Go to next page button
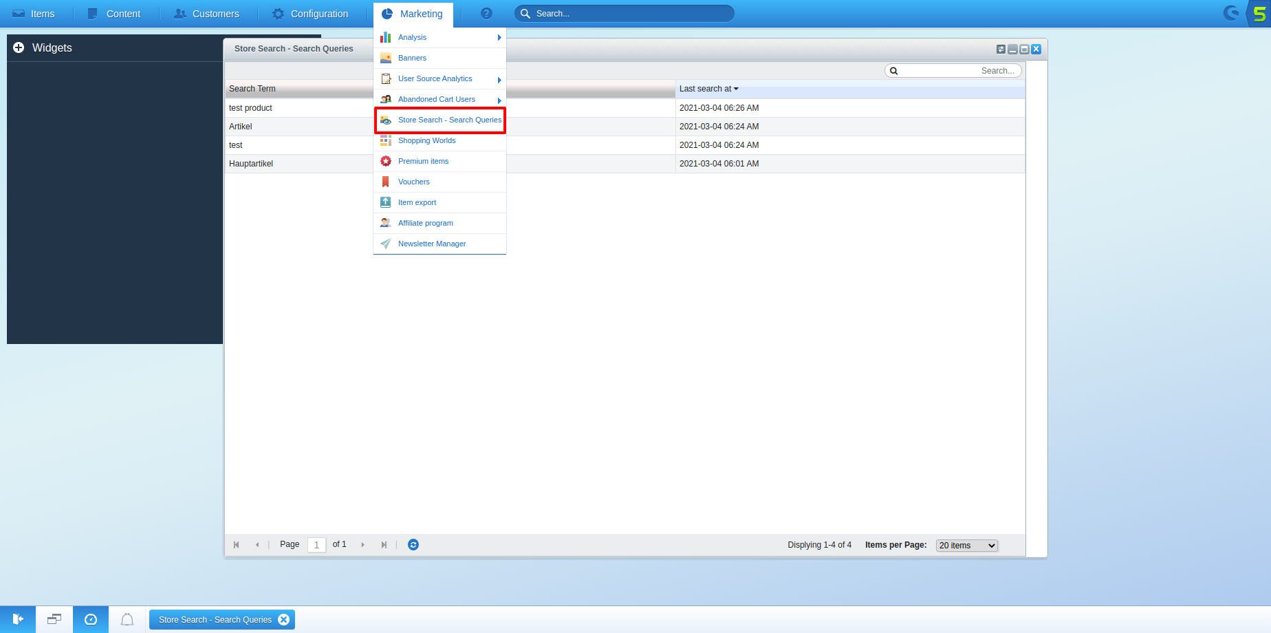Viewport: 1271px width, 633px height. coord(362,545)
